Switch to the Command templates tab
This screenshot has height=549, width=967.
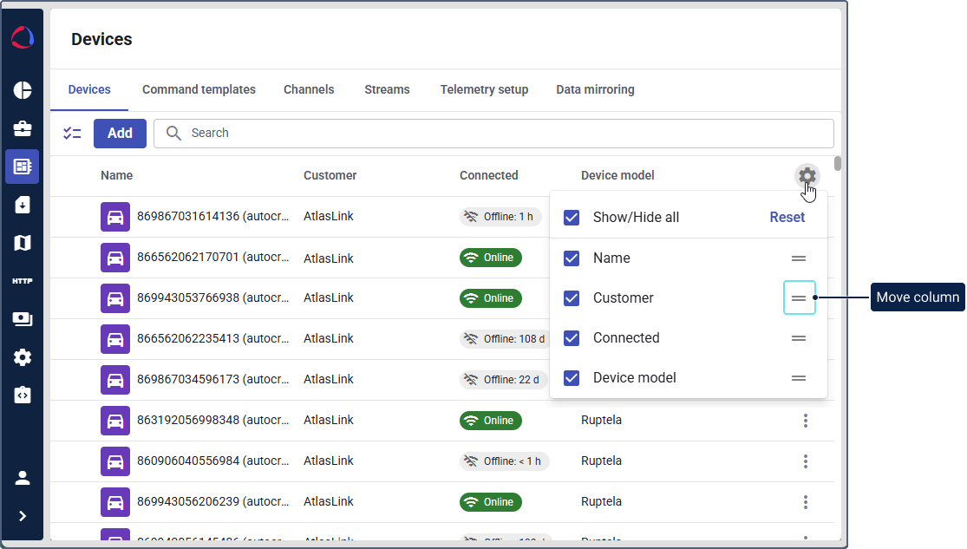199,89
